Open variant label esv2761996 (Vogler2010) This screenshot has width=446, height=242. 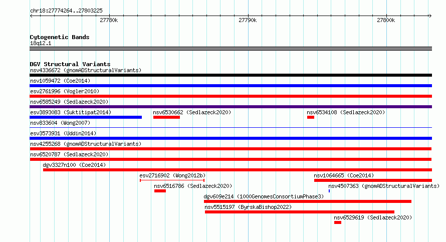click(x=65, y=91)
